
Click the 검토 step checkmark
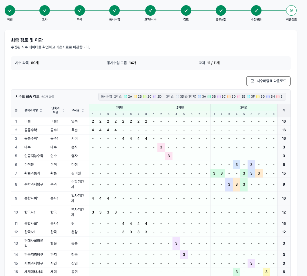[186, 10]
